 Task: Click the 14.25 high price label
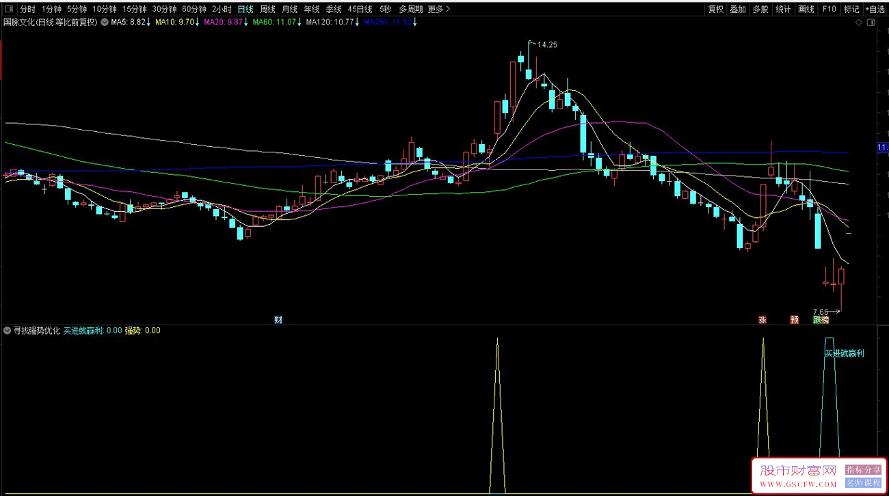(548, 44)
